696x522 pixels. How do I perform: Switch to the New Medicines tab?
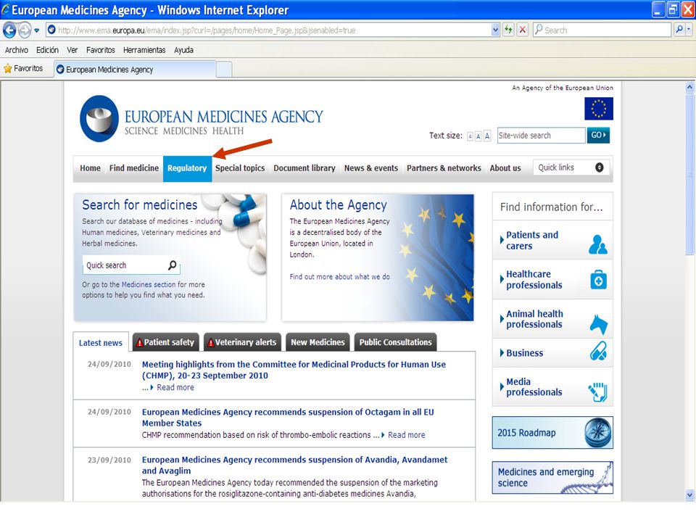click(x=318, y=342)
